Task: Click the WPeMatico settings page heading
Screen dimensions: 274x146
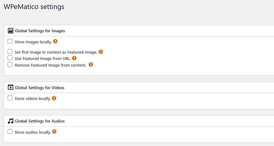Action: pyautogui.click(x=34, y=7)
